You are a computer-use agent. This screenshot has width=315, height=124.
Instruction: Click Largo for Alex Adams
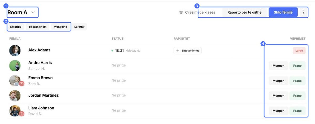pos(299,51)
